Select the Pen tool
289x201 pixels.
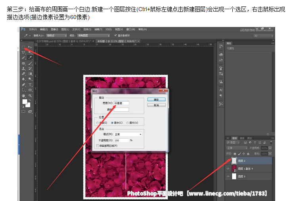pos(23,85)
